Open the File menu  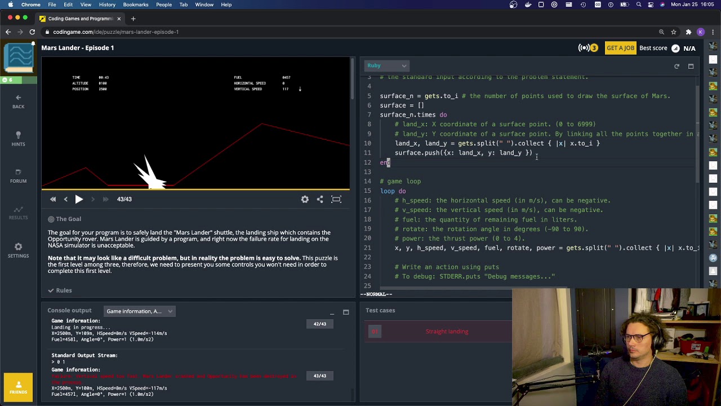pos(52,5)
